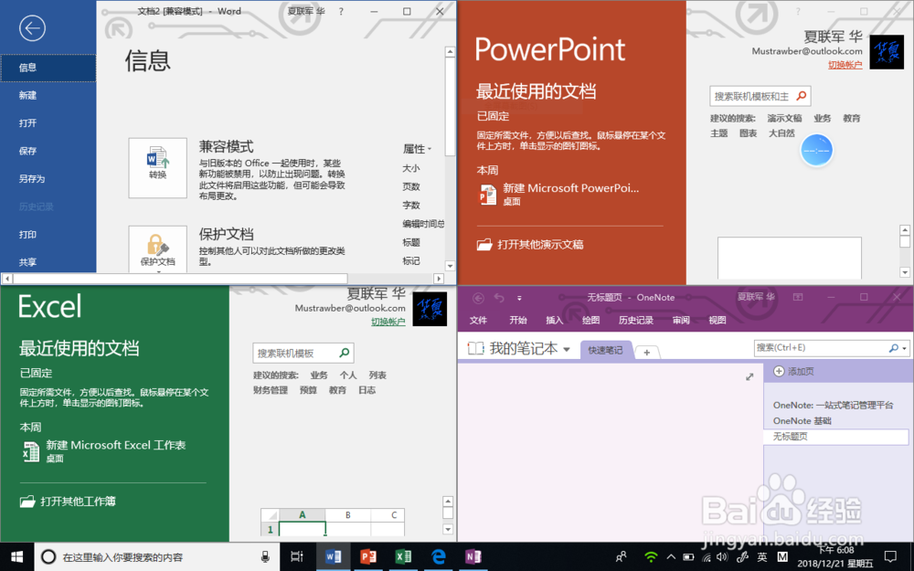This screenshot has height=571, width=914.
Task: Open the 插入 tab in OneNote
Action: (554, 321)
